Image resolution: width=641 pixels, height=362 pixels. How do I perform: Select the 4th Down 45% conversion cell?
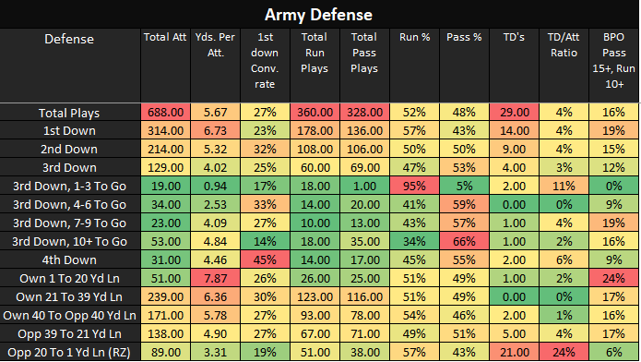tap(265, 260)
